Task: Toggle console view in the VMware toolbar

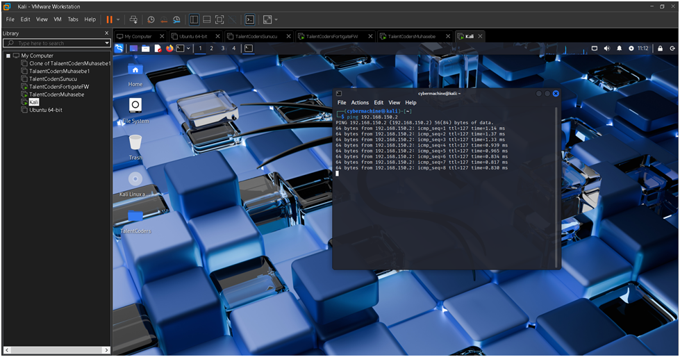Action: 250,19
